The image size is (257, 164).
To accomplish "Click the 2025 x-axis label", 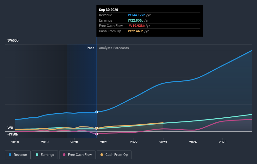I will pyautogui.click(x=223, y=142).
